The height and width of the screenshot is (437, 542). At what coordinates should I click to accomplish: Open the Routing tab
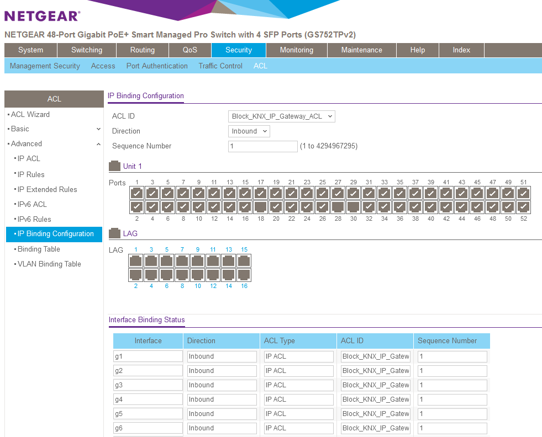143,50
